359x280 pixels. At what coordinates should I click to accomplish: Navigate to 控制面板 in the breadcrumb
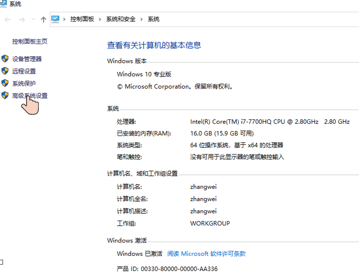click(82, 19)
